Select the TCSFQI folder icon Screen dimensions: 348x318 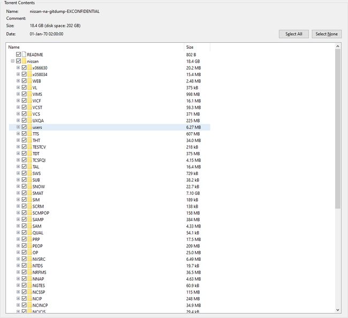pos(30,160)
